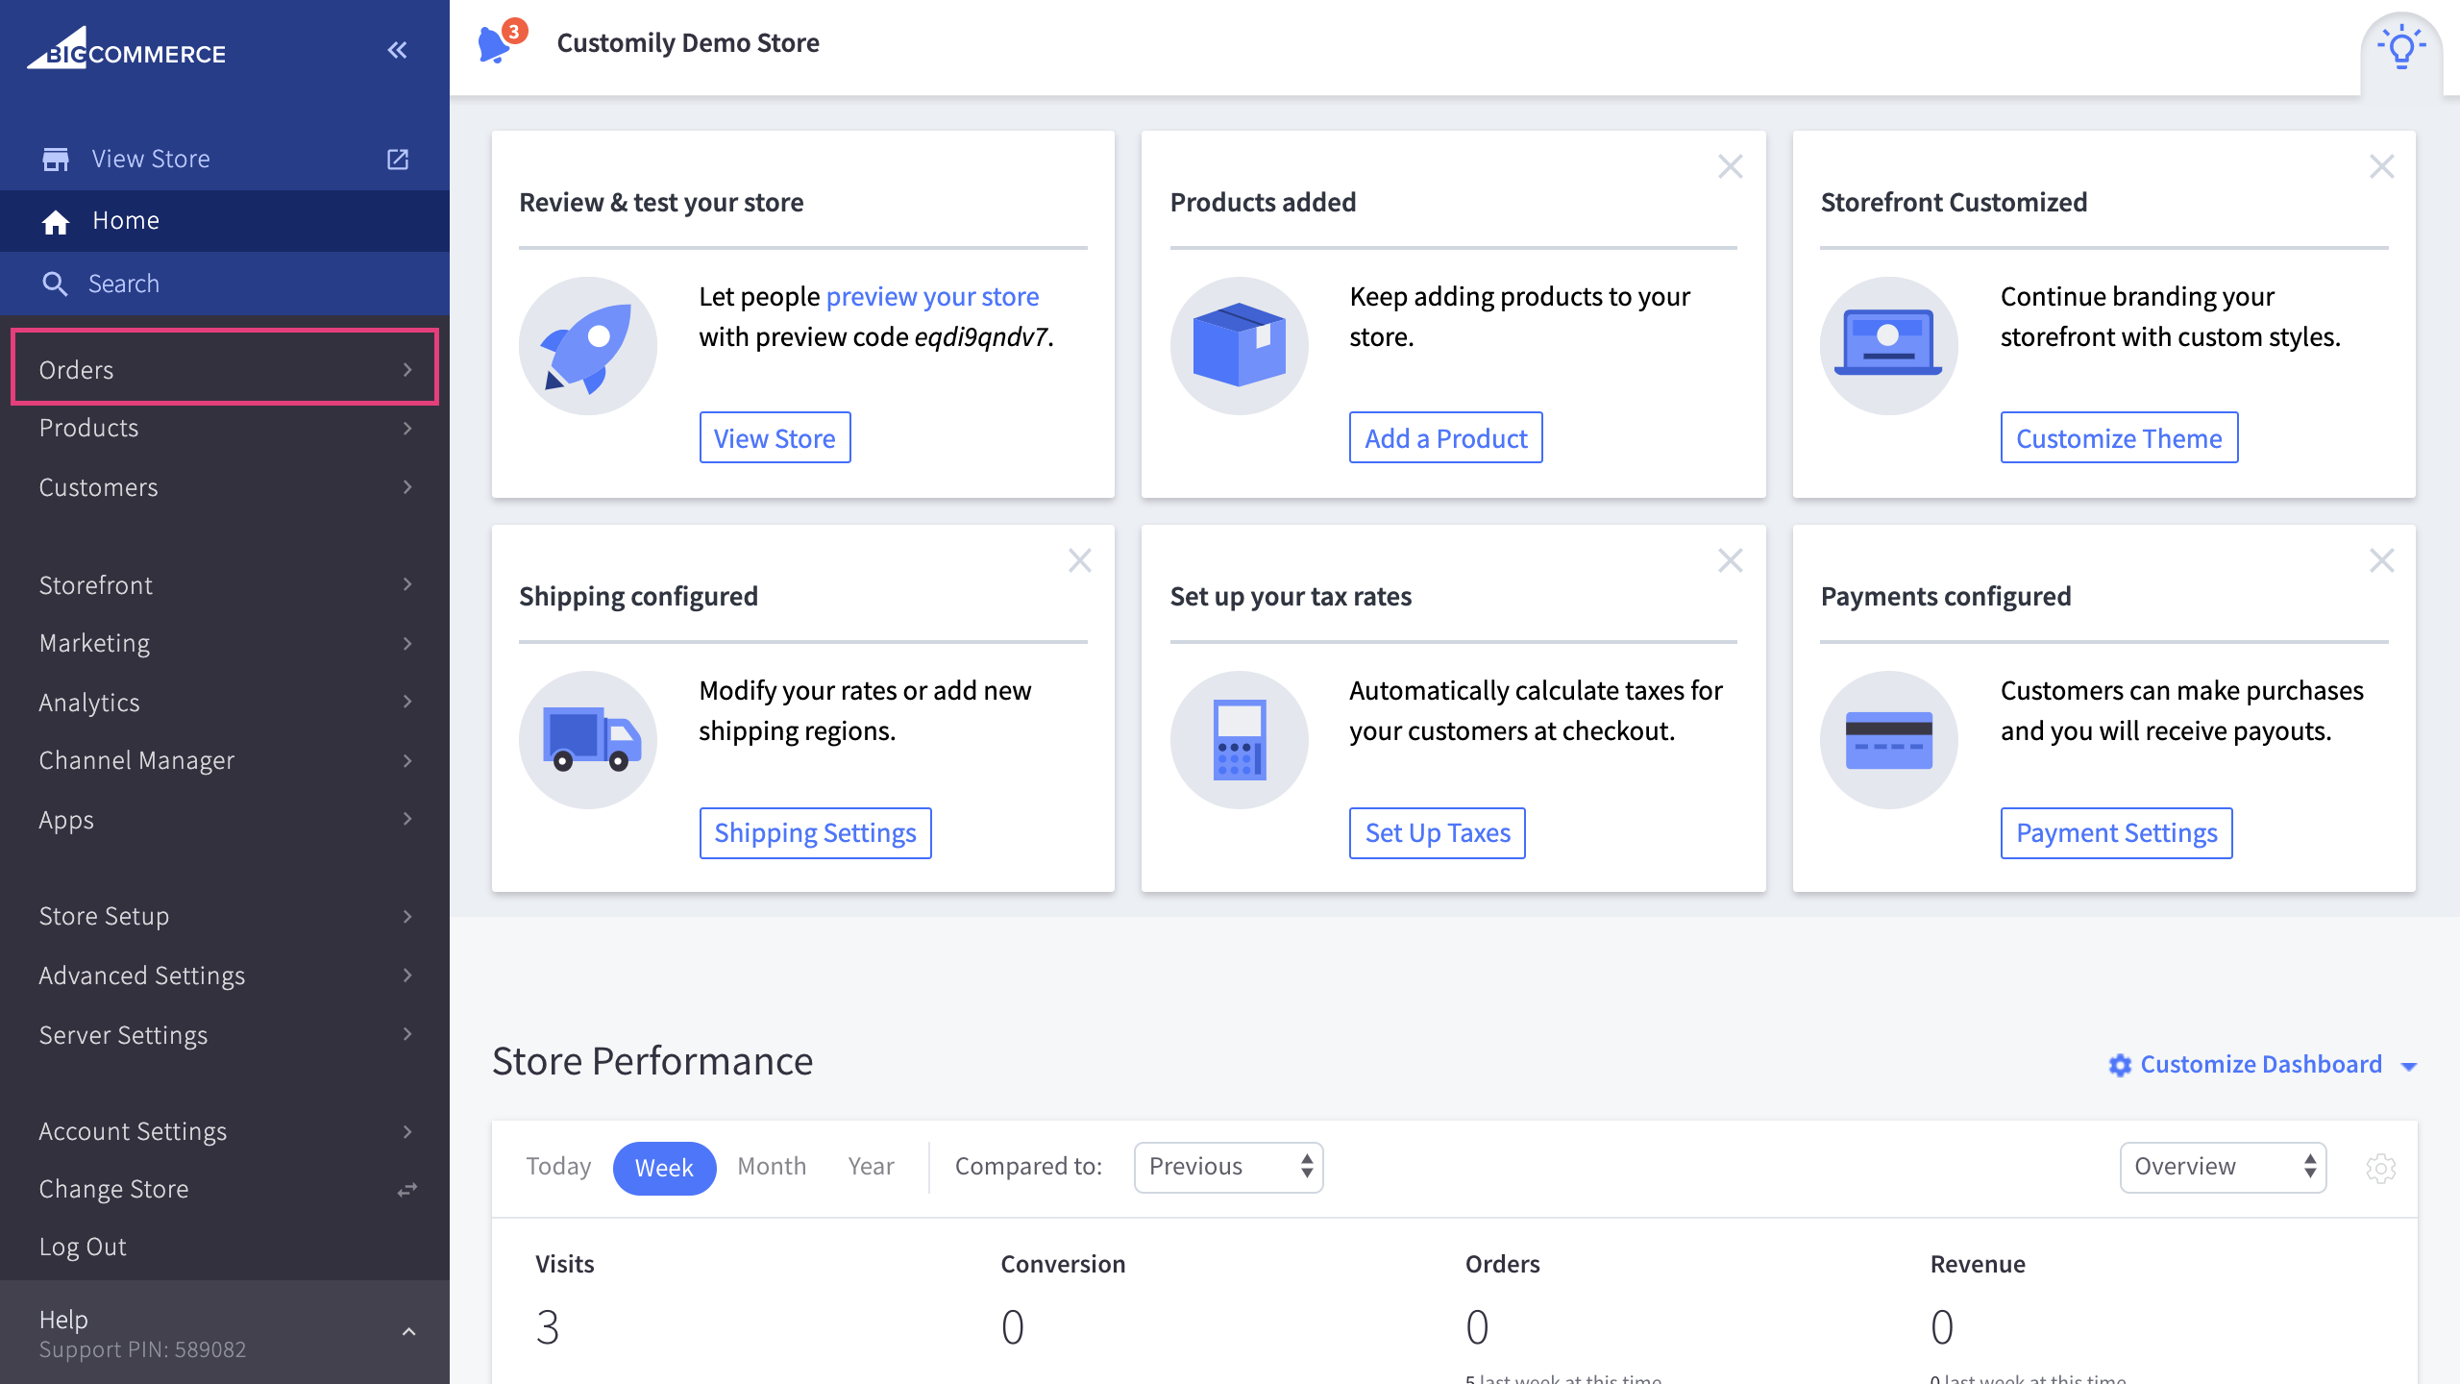Select the Year time range
The image size is (2460, 1384).
click(x=871, y=1167)
